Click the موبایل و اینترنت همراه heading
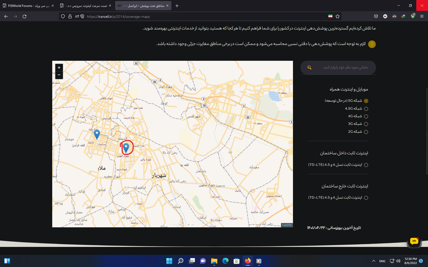 [x=349, y=89]
